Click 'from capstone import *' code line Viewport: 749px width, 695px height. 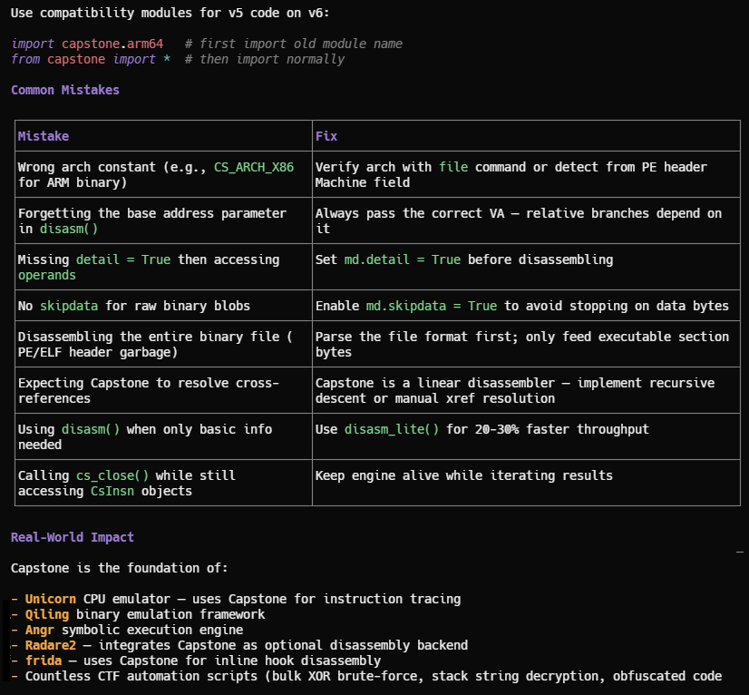91,59
